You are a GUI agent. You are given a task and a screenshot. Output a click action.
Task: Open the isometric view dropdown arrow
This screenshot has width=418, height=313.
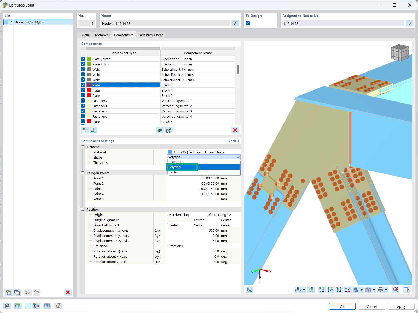(374, 290)
